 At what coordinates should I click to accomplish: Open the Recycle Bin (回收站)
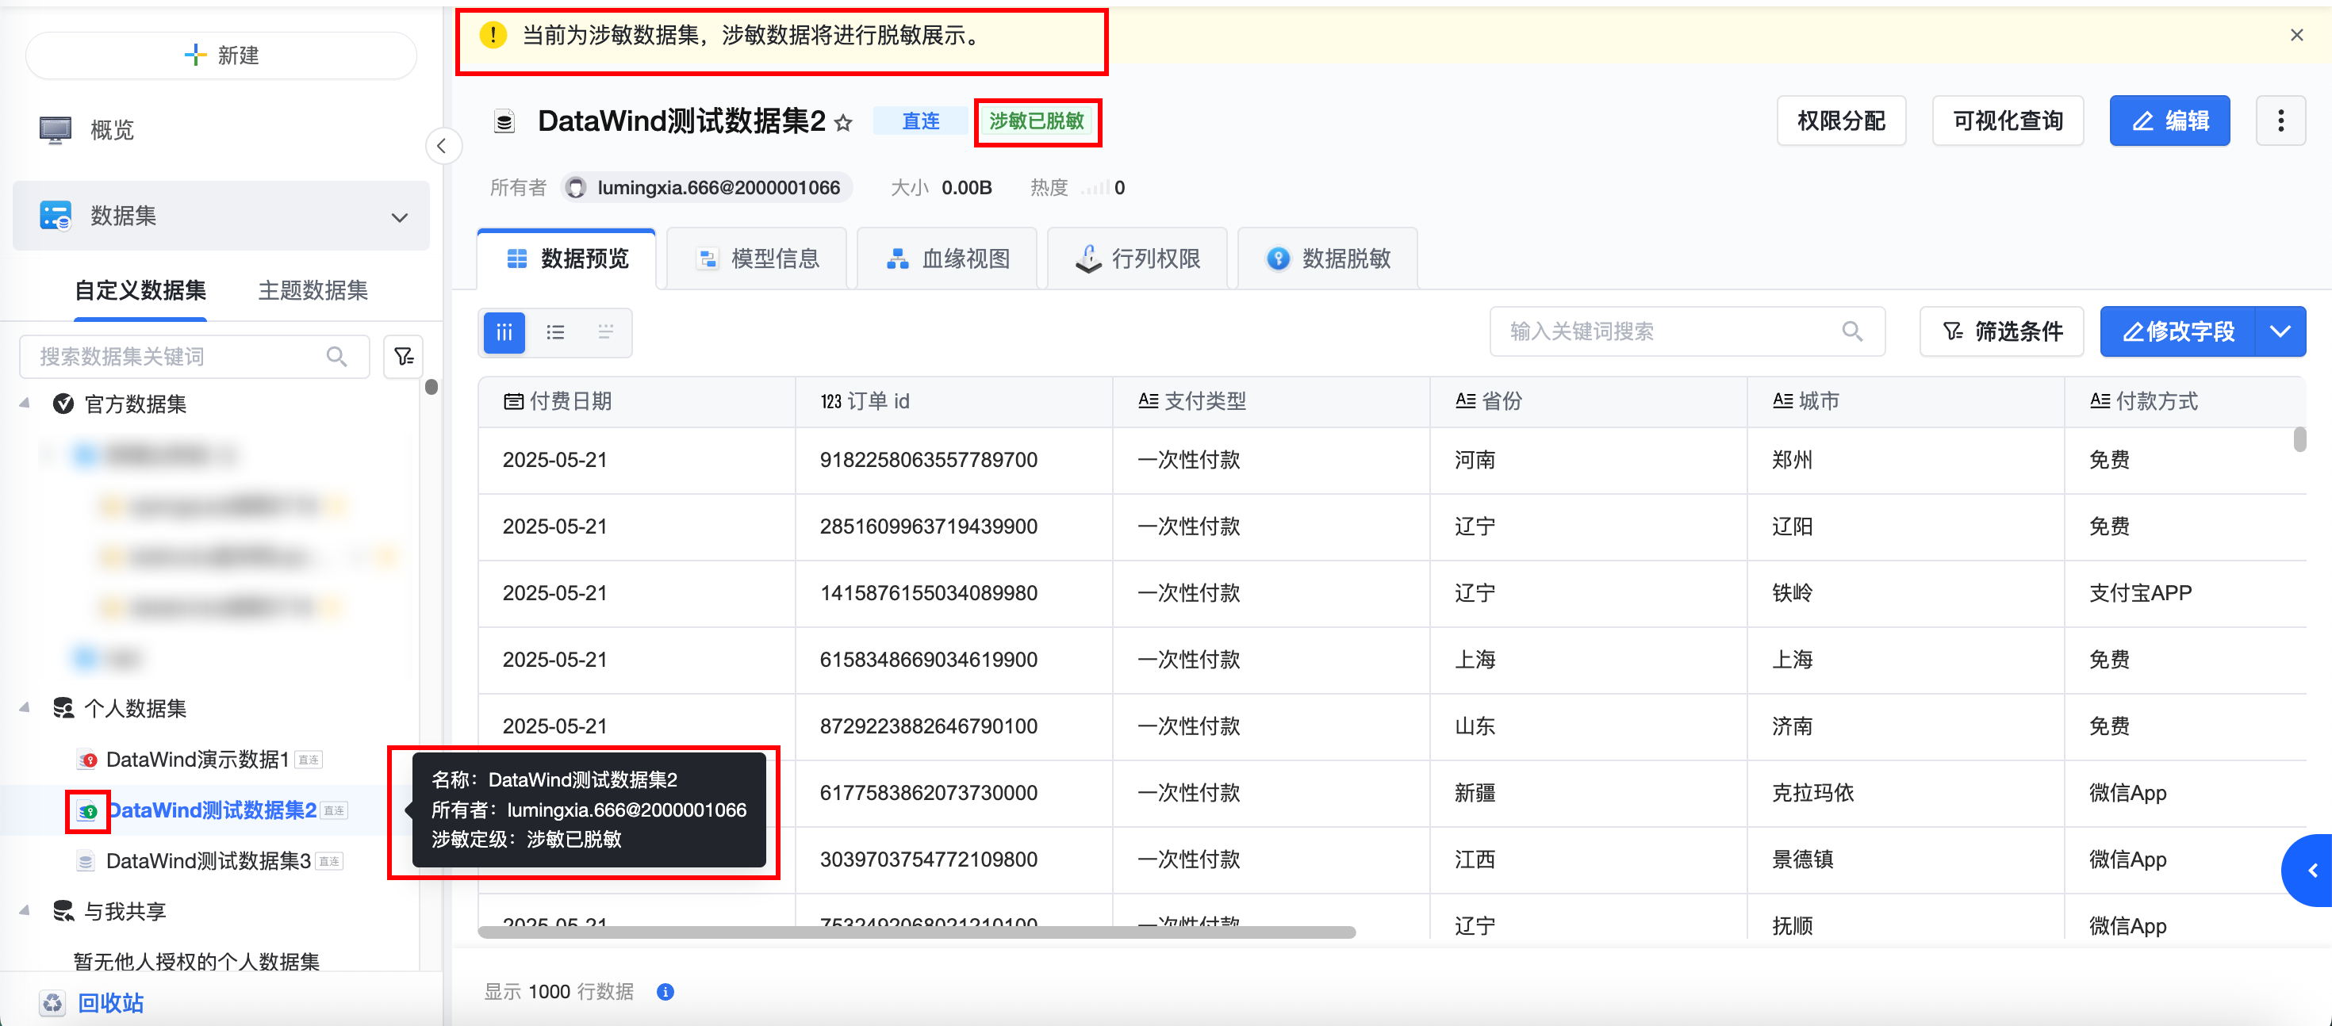pos(109,1001)
